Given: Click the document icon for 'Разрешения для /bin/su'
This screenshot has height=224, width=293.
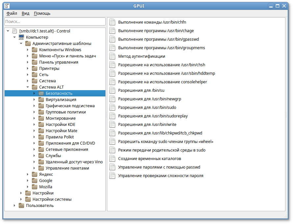Looking at the screenshot, I should (112, 90).
